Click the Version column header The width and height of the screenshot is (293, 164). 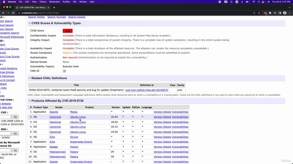pyautogui.click(x=116, y=108)
